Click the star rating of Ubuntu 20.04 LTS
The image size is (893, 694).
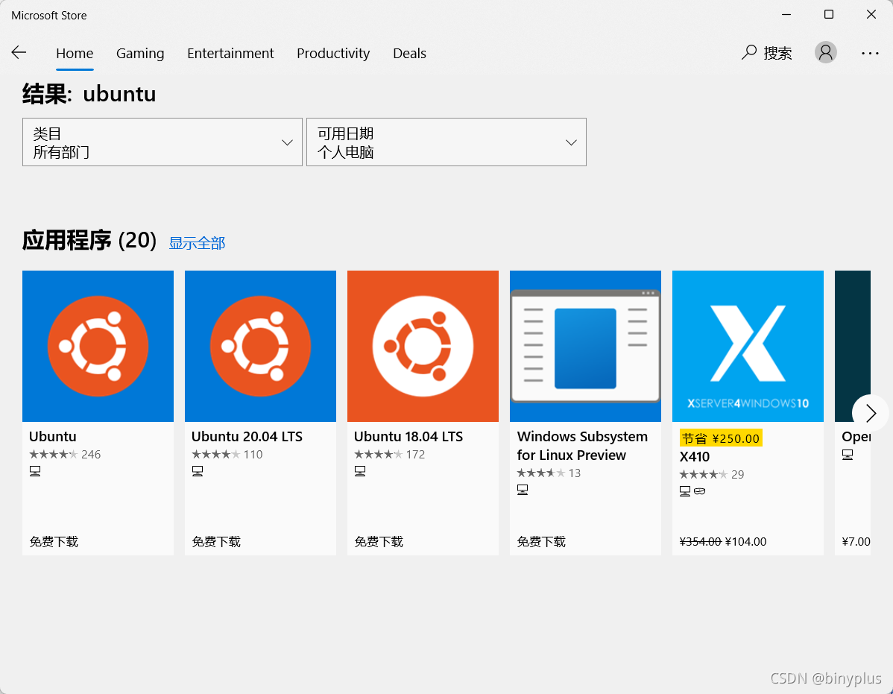click(x=216, y=454)
